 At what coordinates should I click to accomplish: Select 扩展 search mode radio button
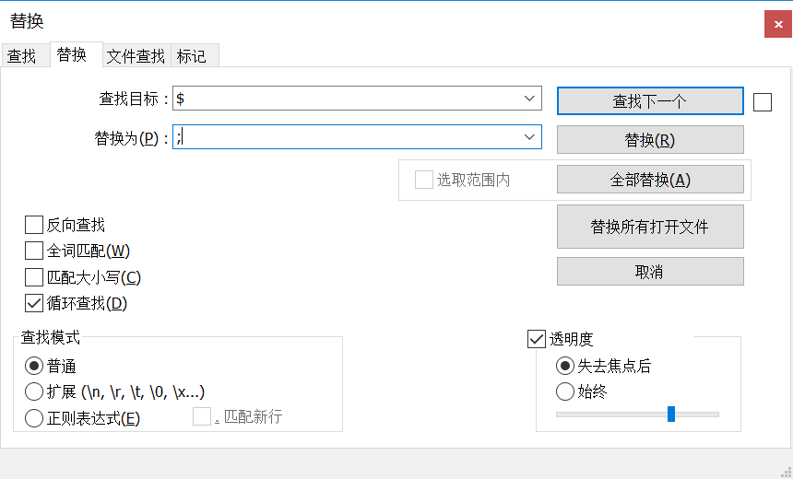[x=34, y=391]
